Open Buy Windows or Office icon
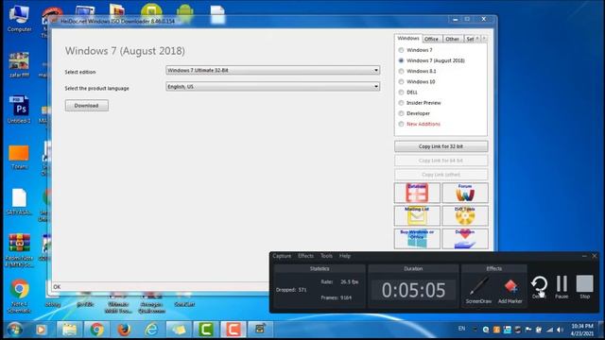The height and width of the screenshot is (340, 605). click(417, 239)
